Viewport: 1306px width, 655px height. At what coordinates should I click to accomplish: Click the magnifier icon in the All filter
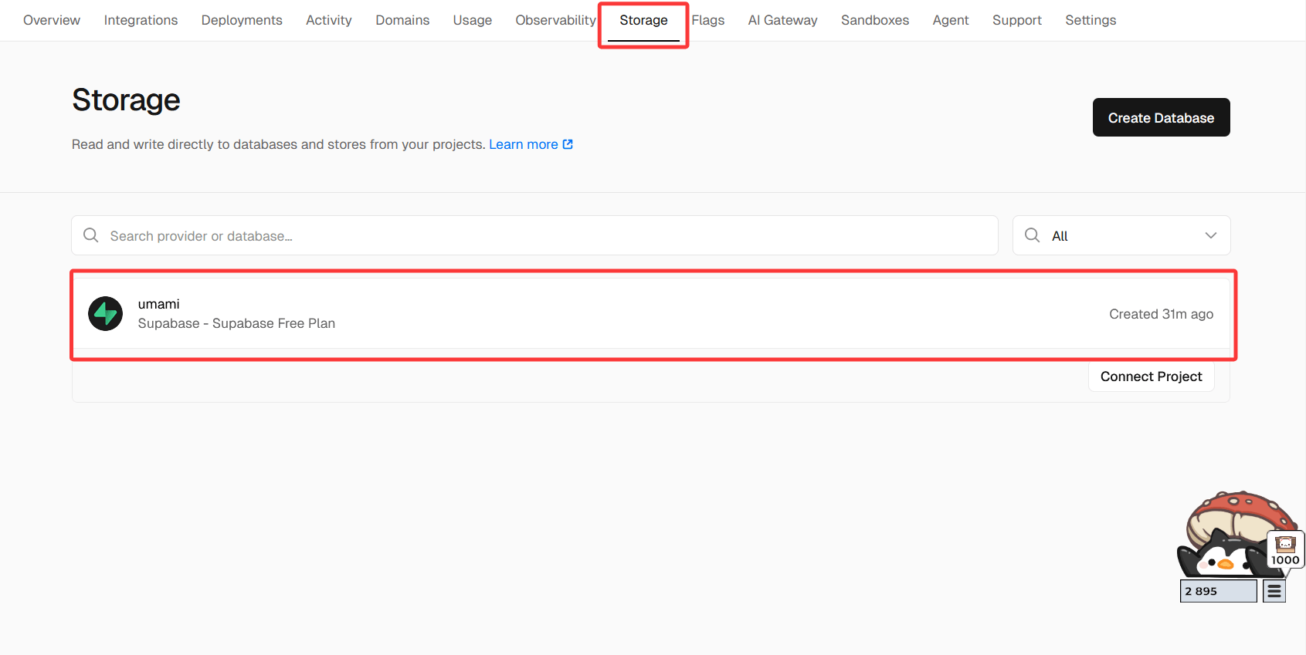pyautogui.click(x=1032, y=235)
